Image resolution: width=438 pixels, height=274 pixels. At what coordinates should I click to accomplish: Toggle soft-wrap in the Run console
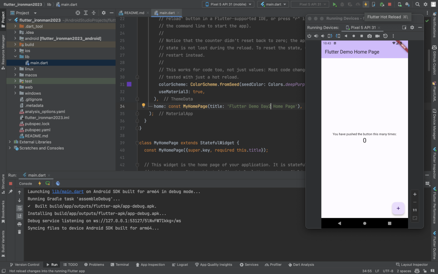coord(19,208)
